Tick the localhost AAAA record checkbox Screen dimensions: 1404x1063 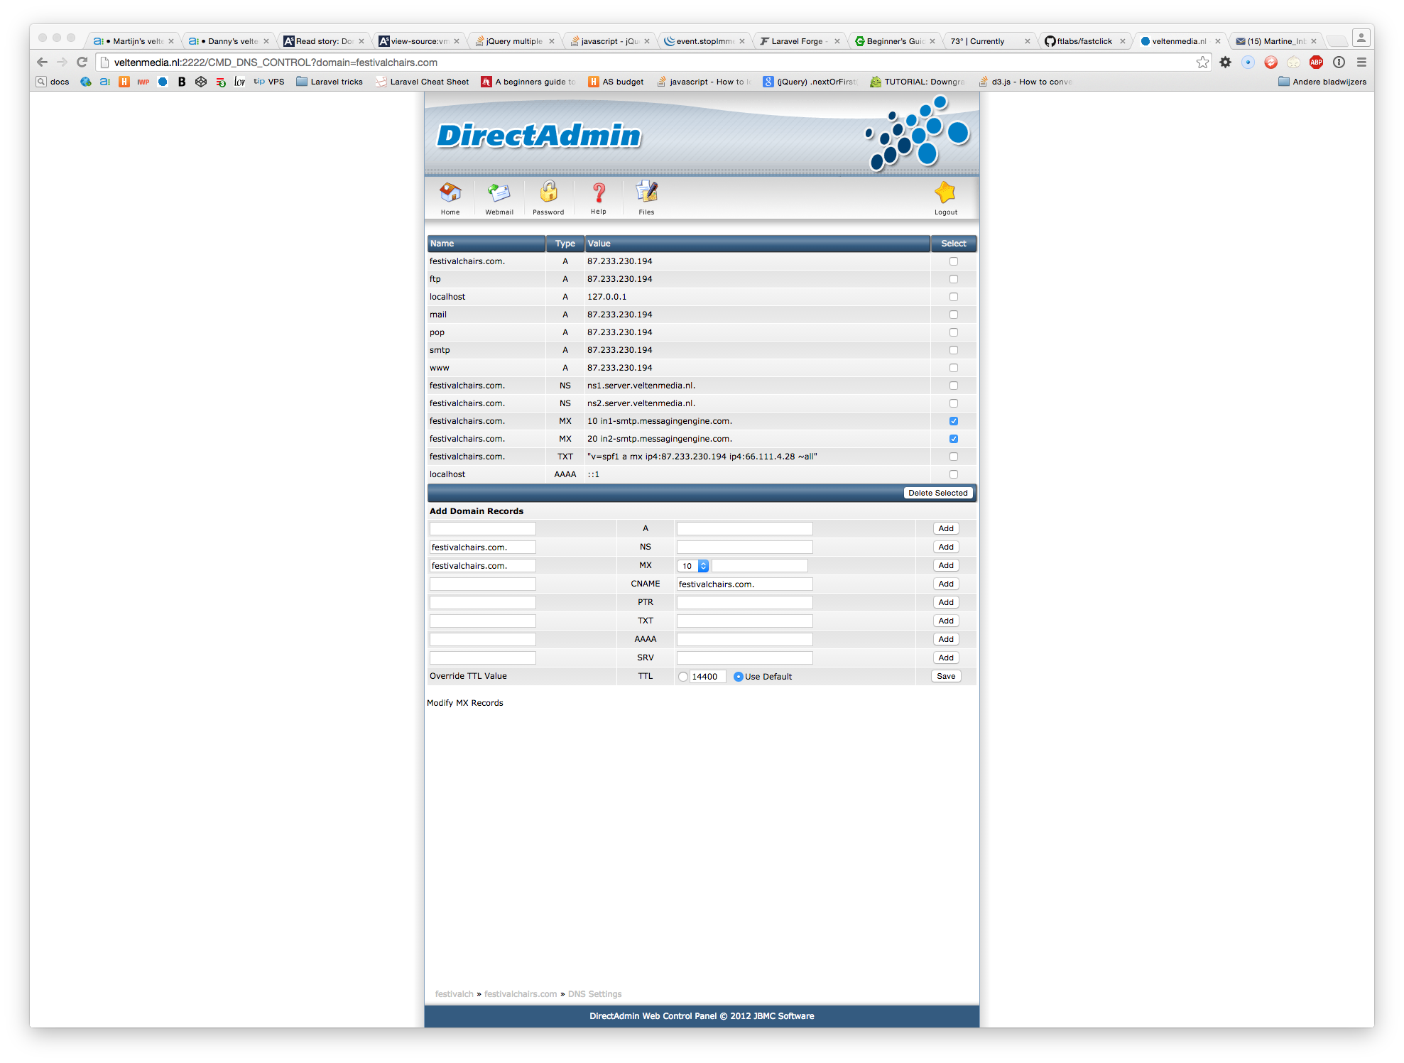[x=954, y=474]
